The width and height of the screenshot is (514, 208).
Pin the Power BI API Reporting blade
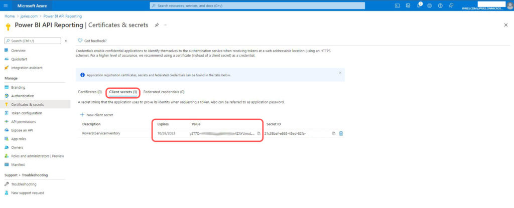tap(157, 25)
